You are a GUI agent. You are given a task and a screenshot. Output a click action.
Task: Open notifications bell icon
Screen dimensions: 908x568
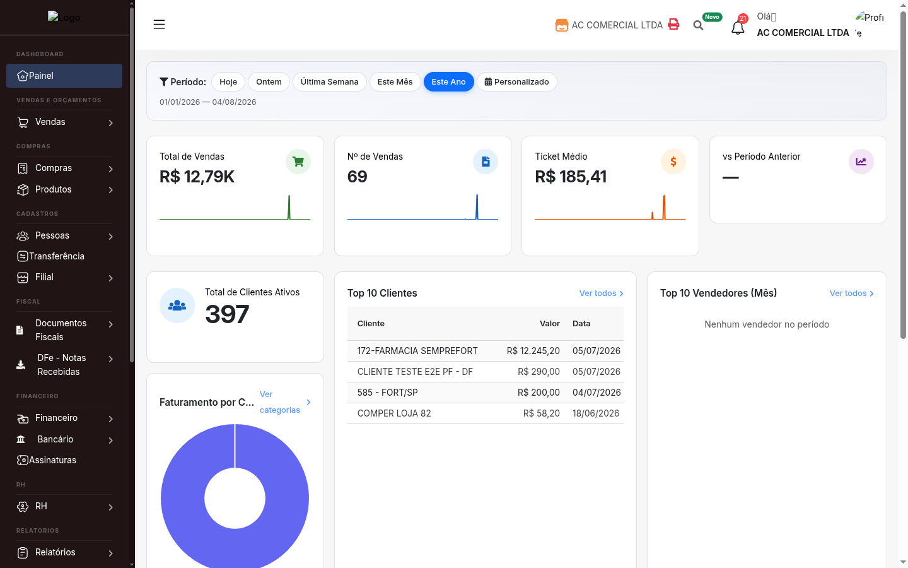[738, 27]
